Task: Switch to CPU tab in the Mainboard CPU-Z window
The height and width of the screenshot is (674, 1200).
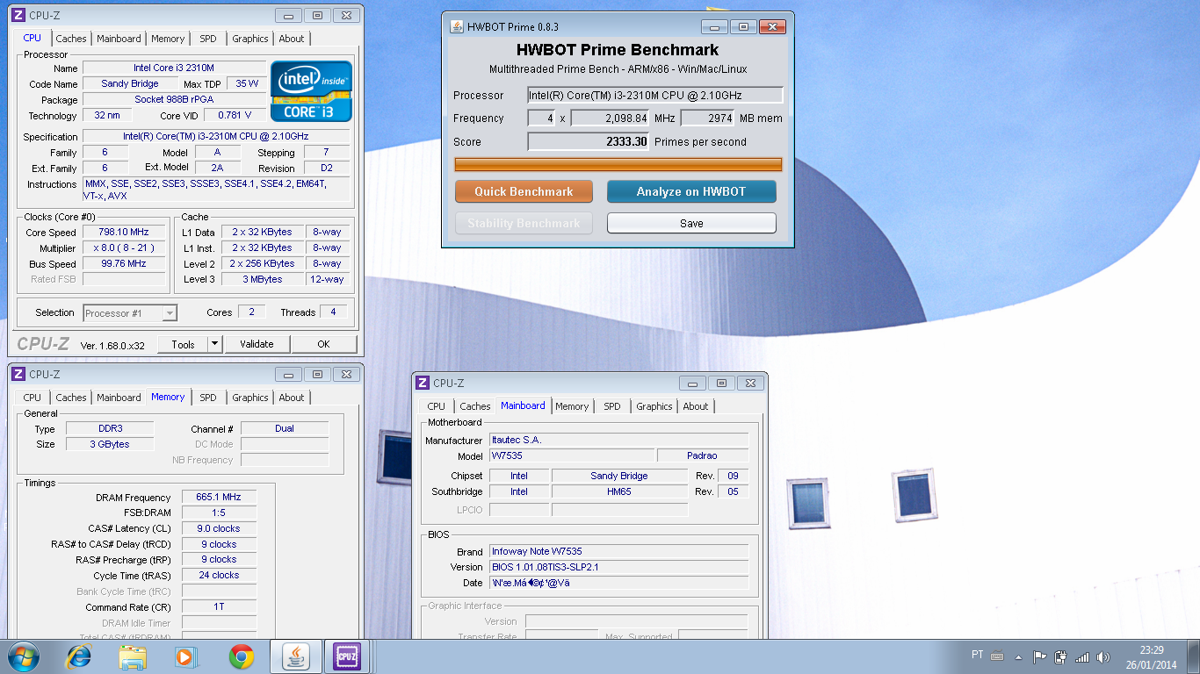Action: point(437,406)
